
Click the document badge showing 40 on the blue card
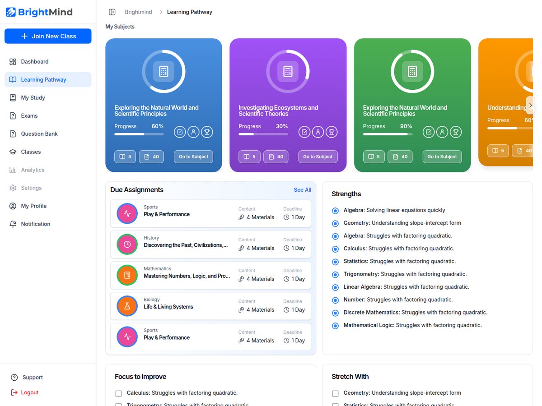point(151,157)
